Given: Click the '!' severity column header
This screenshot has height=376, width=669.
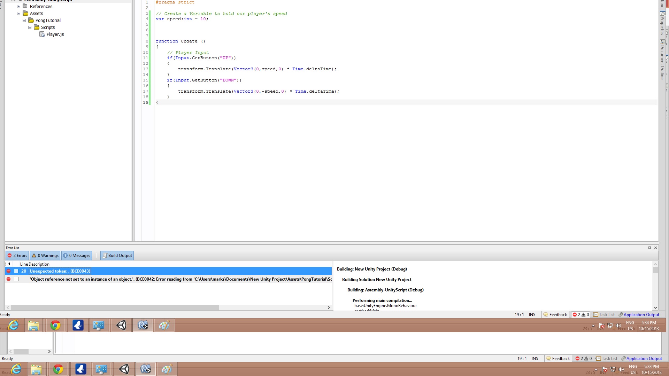Looking at the screenshot, I should [x=6, y=264].
